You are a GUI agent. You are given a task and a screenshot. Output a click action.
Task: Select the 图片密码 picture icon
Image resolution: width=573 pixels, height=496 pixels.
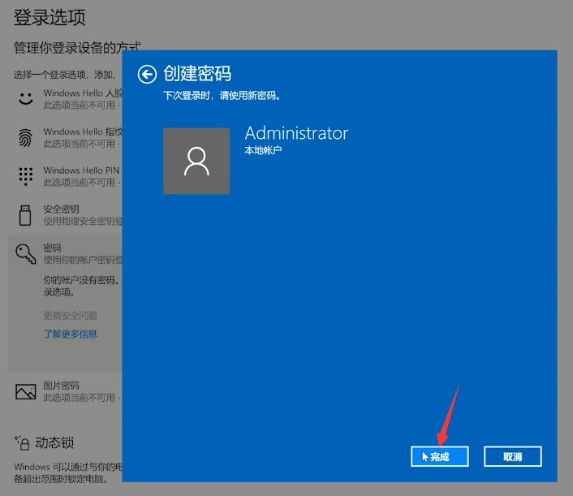point(26,391)
